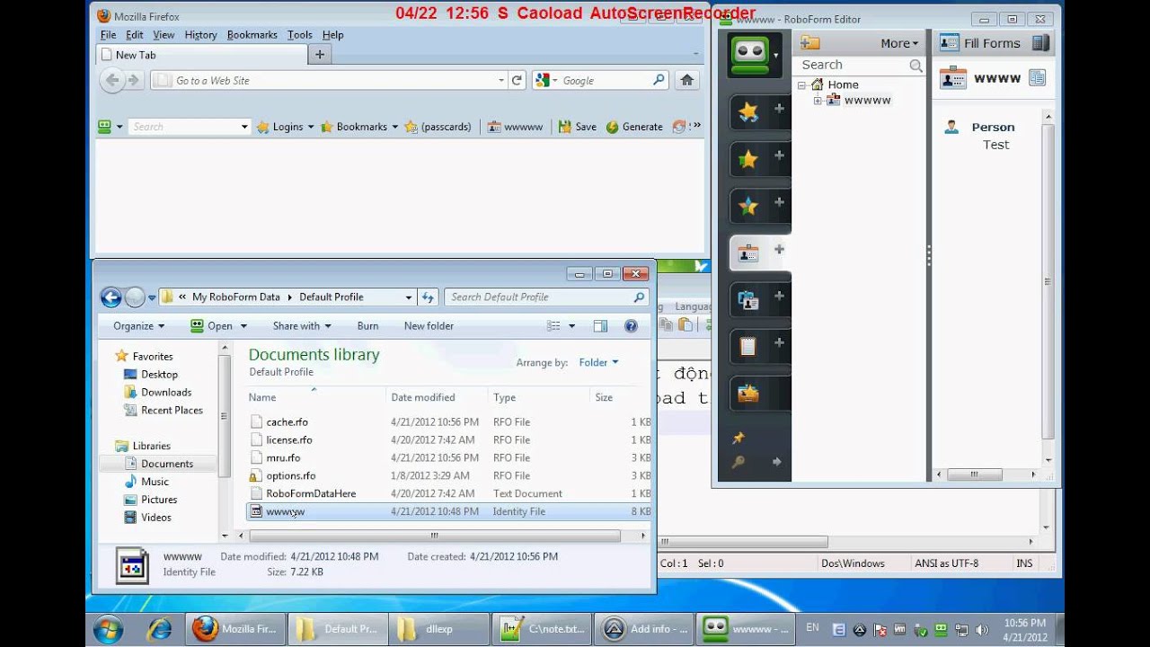Open the Firefox File menu
The image size is (1150, 647).
point(108,35)
